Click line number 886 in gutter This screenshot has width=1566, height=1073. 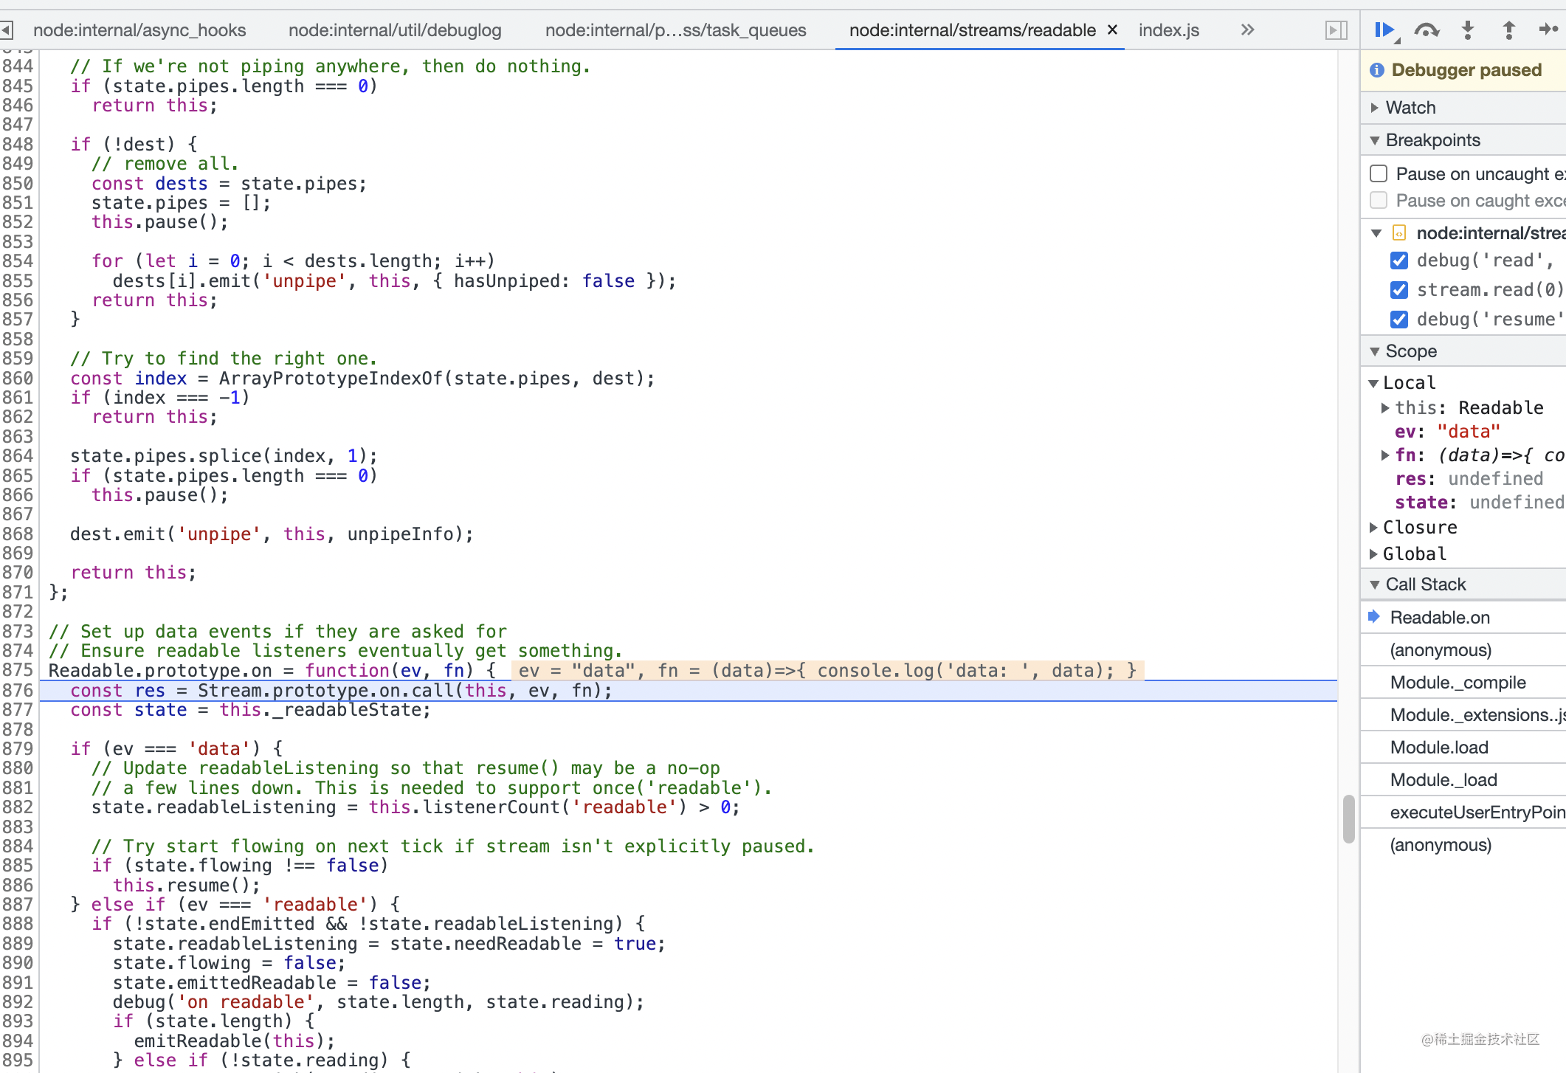click(18, 886)
